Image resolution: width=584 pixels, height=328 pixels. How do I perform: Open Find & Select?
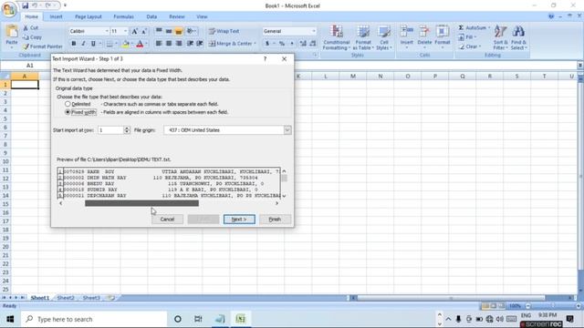tap(518, 37)
